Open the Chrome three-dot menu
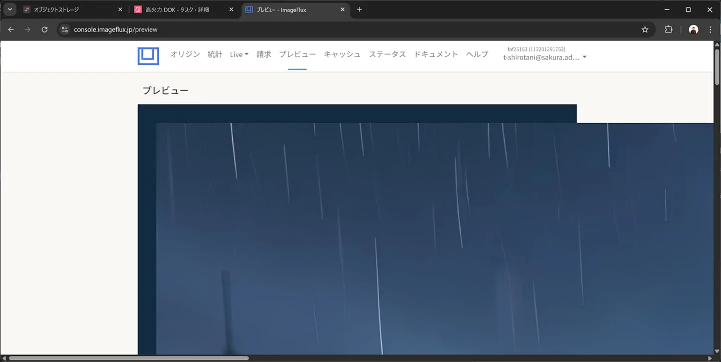The width and height of the screenshot is (721, 362). click(x=710, y=30)
